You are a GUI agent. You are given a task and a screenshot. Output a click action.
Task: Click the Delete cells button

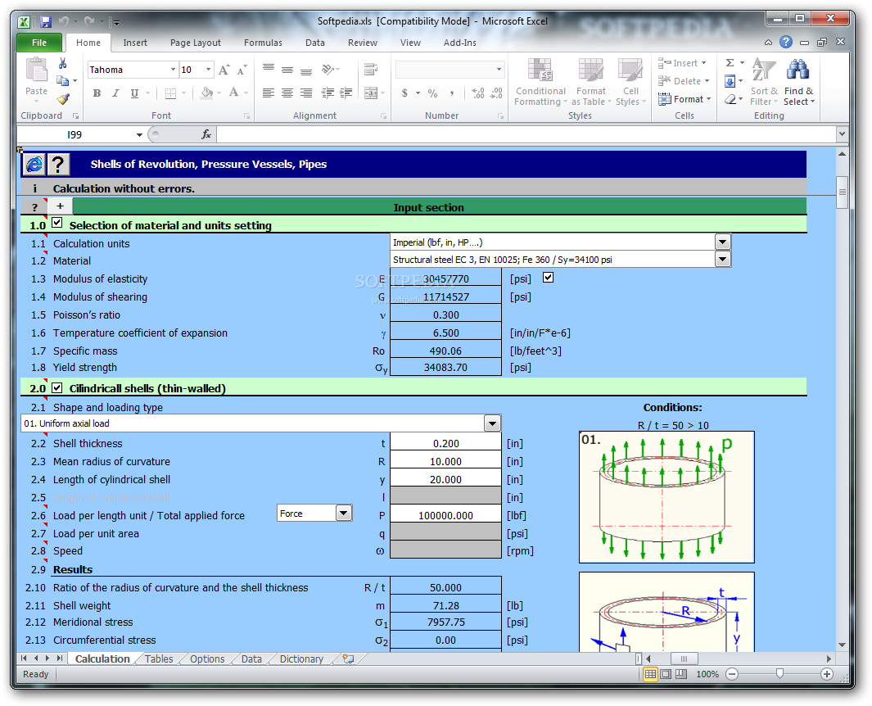pyautogui.click(x=684, y=81)
